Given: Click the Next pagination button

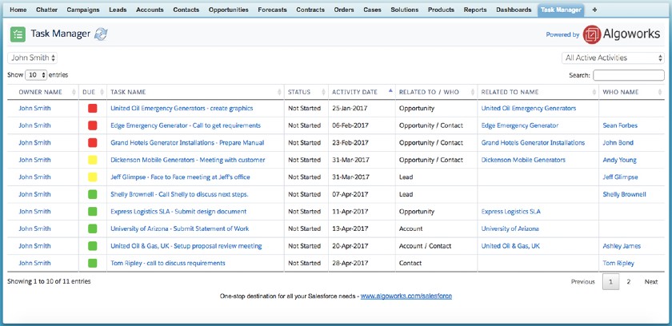Looking at the screenshot, I should [x=651, y=282].
